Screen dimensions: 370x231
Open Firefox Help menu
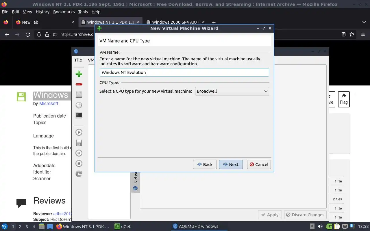[x=96, y=12]
